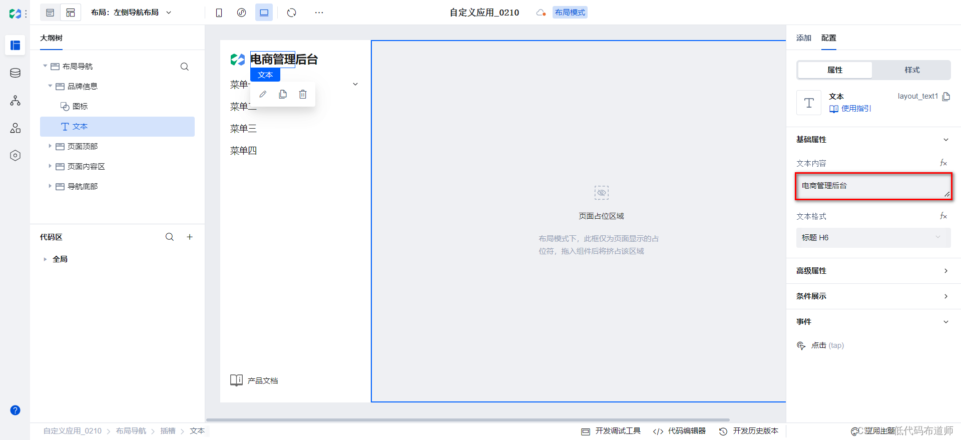Click breadcrumb 布局导航
The width and height of the screenshot is (961, 440).
click(131, 431)
